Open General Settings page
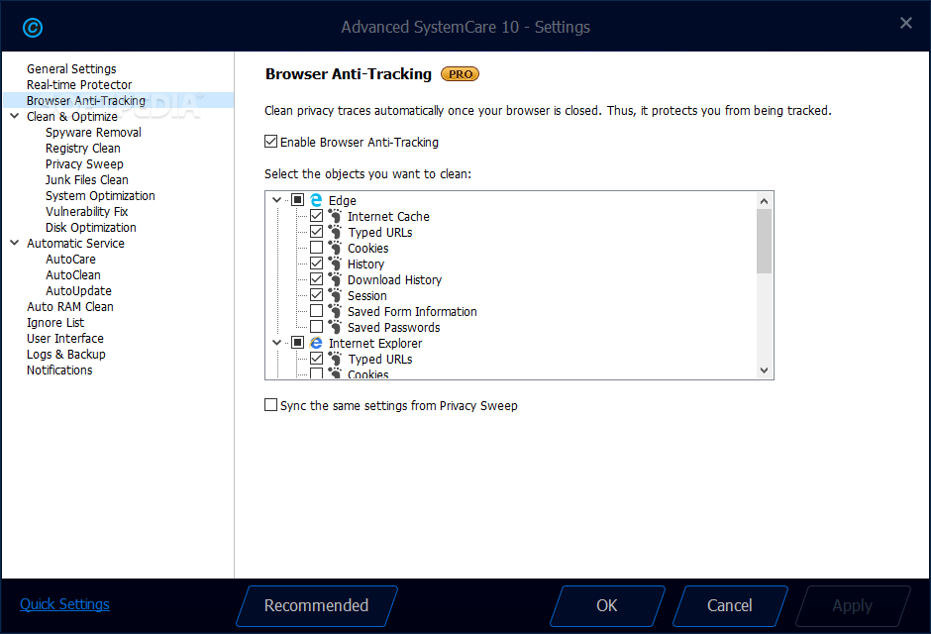The height and width of the screenshot is (634, 931). click(71, 69)
